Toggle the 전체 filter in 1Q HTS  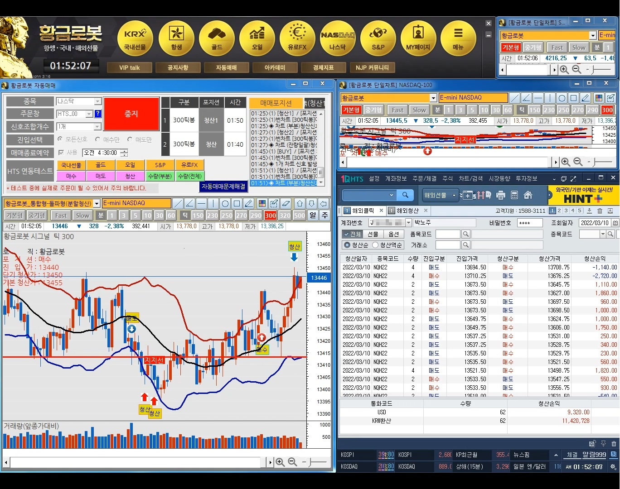352,234
